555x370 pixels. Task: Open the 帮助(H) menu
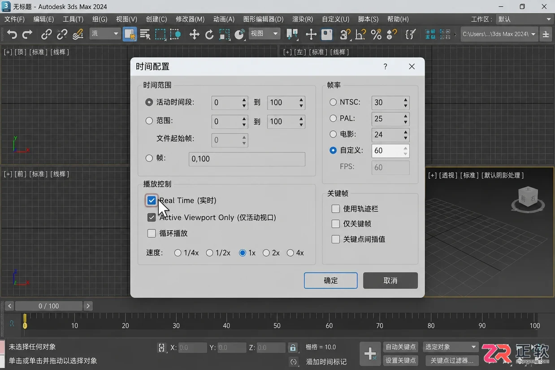pos(398,19)
